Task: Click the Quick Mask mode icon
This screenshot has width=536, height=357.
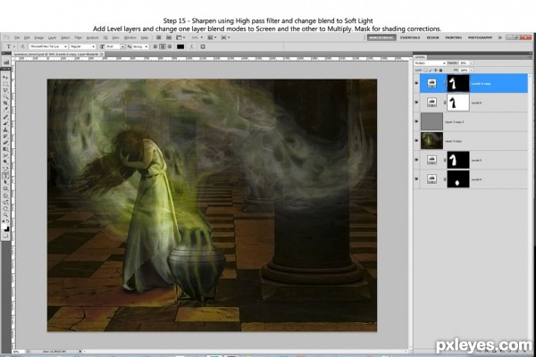Action: point(6,236)
